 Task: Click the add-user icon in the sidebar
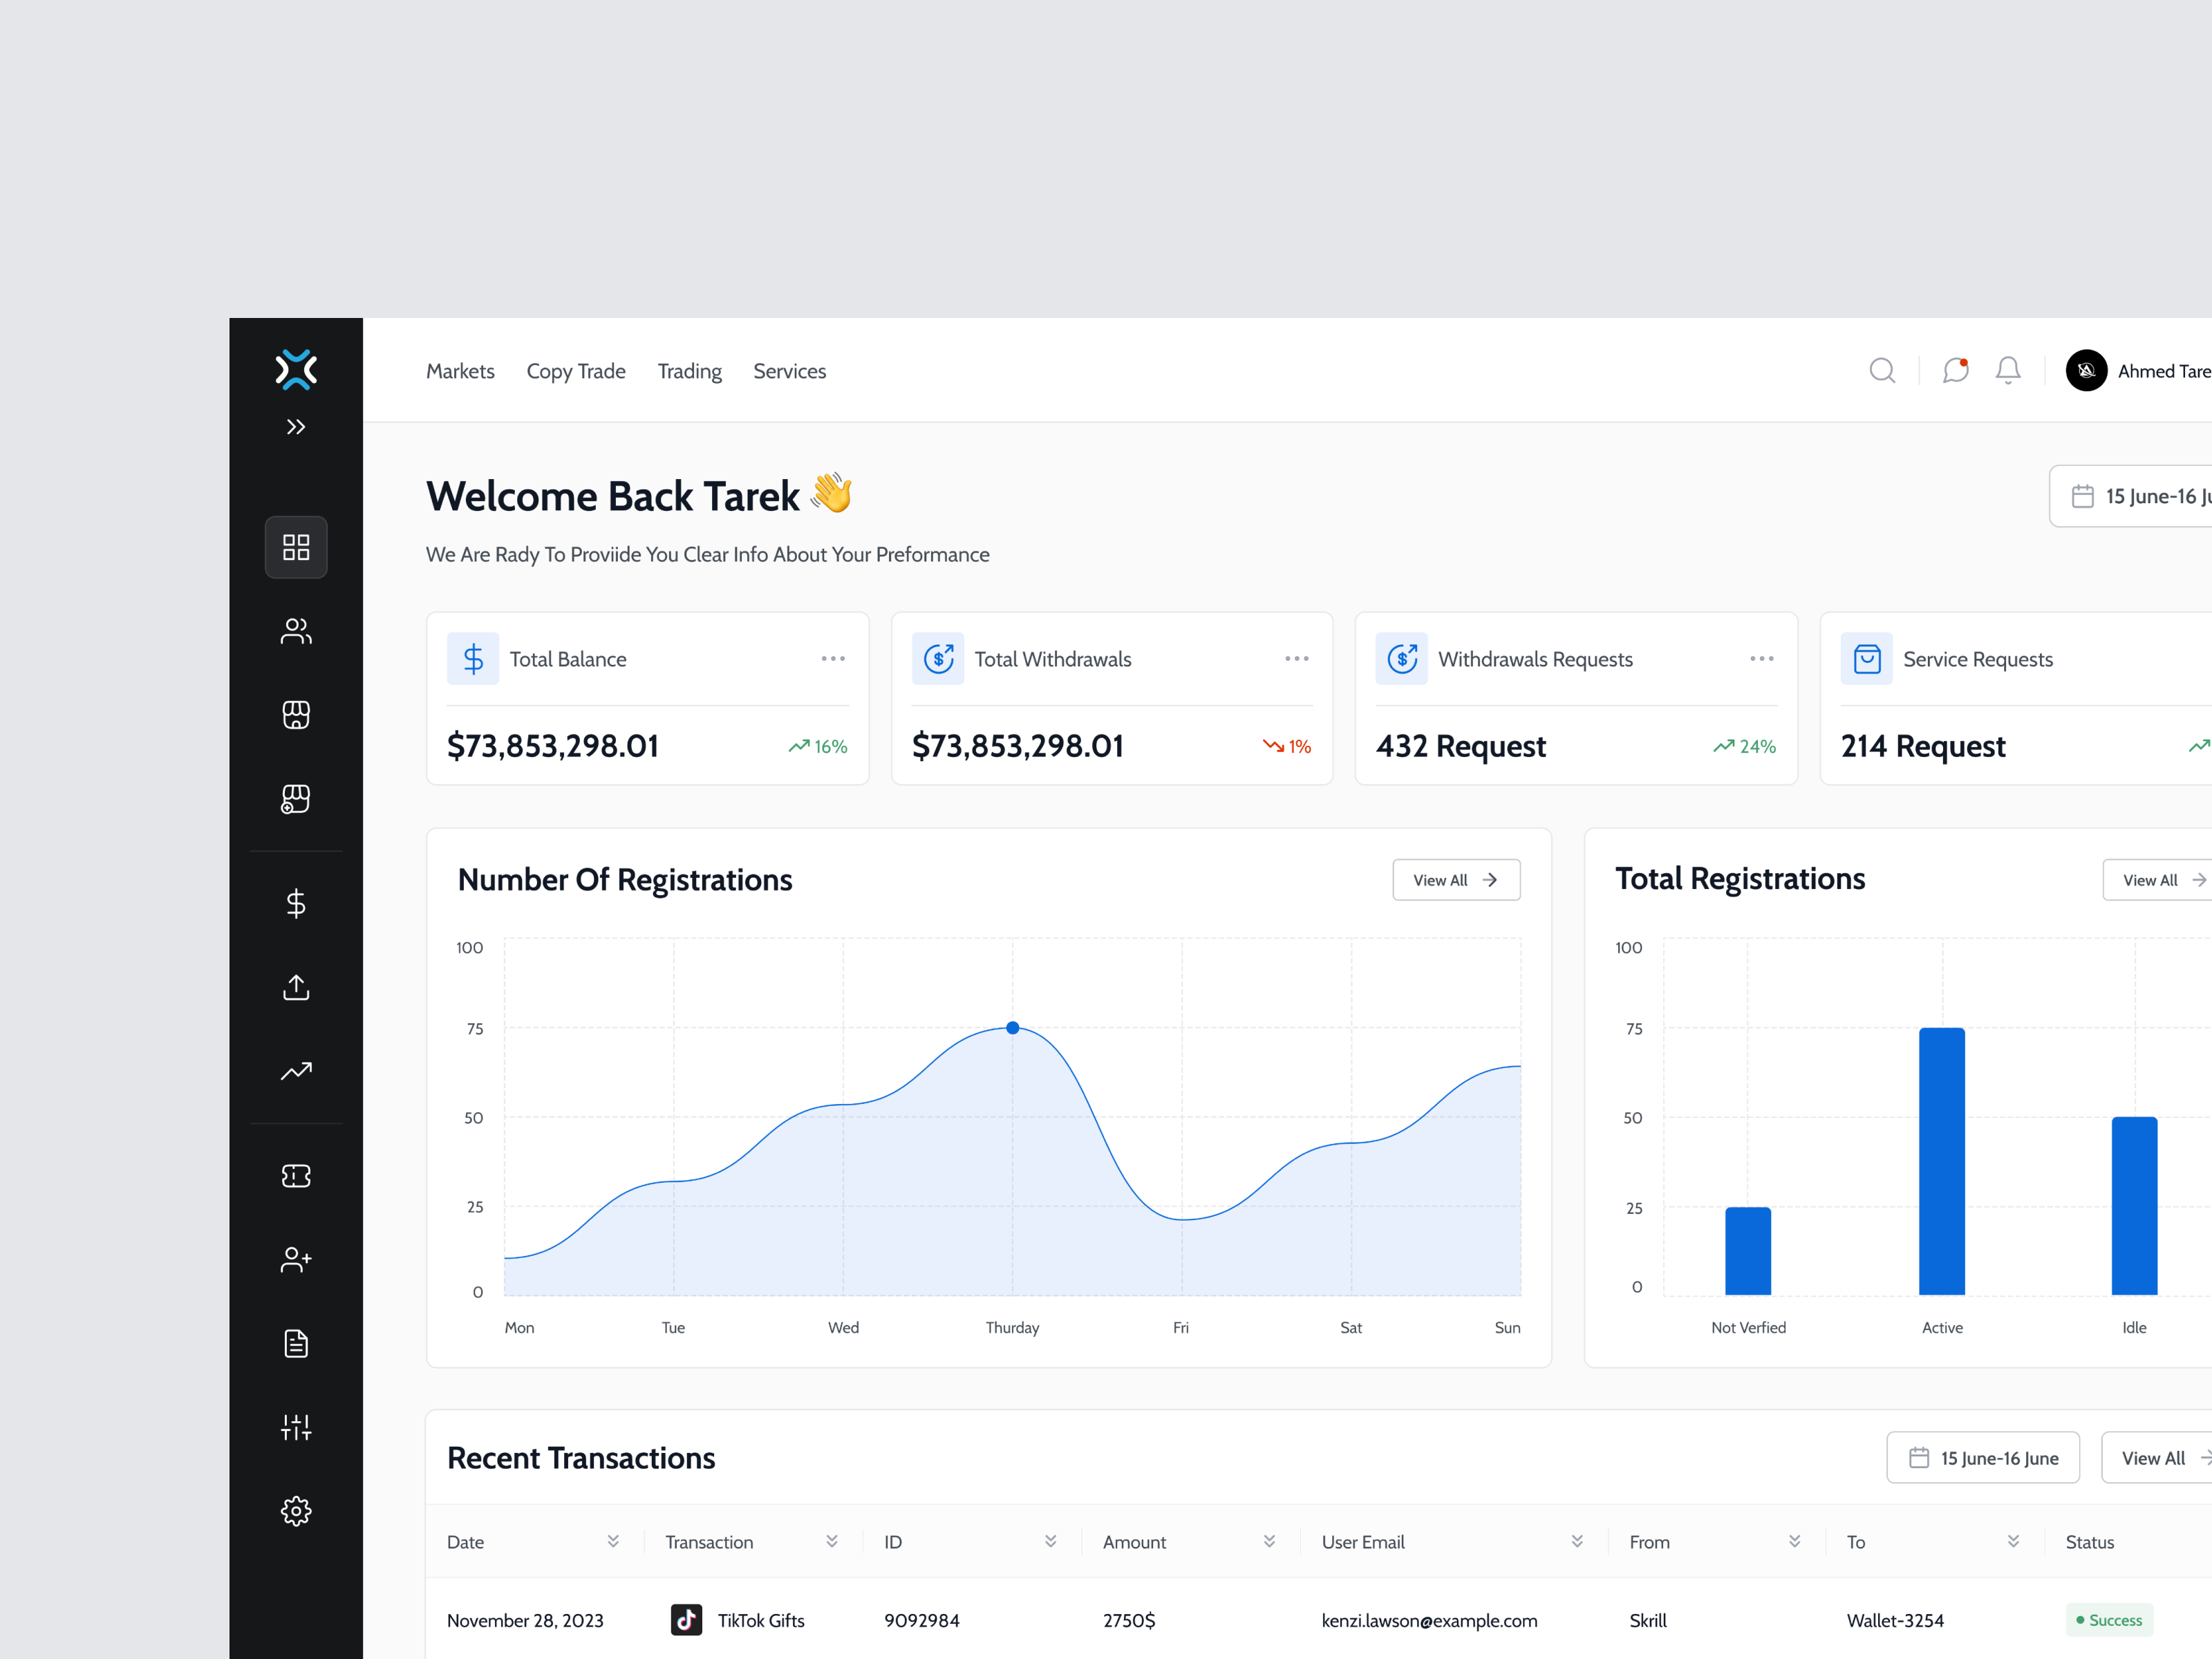click(296, 1259)
